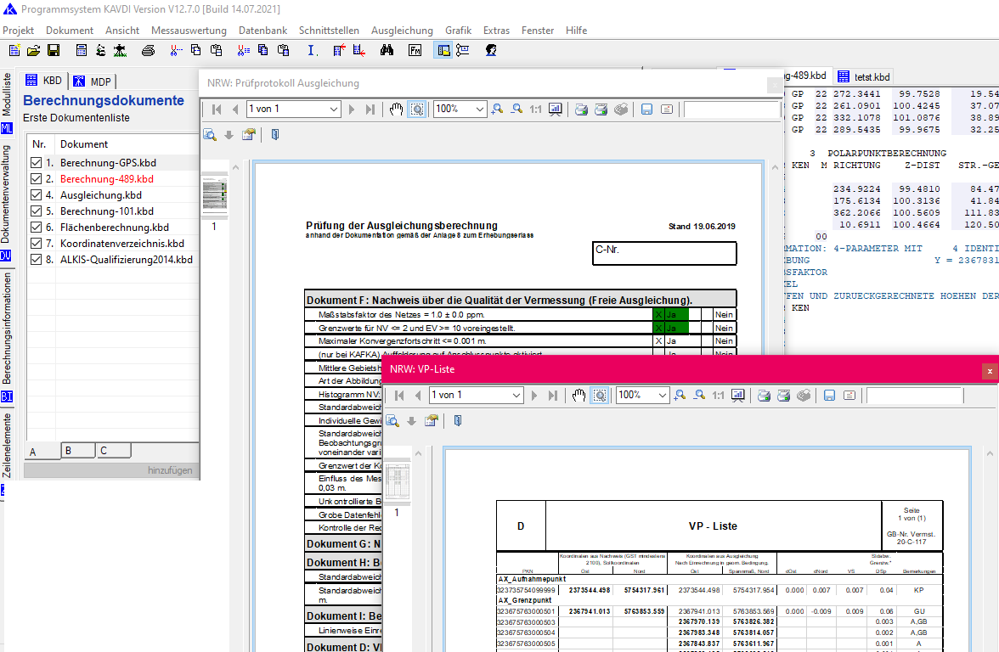Click save icon in VP-Liste toolbar
This screenshot has width=999, height=652.
pos(830,395)
